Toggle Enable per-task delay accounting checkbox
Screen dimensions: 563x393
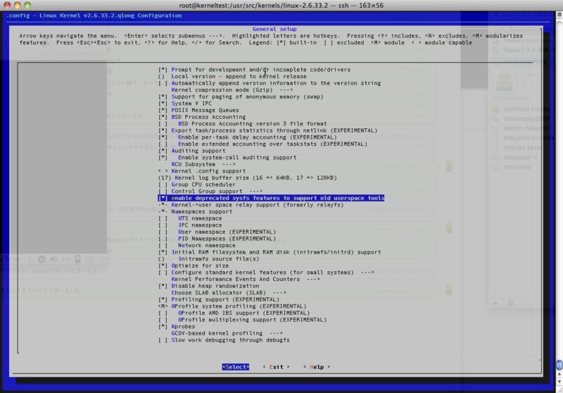(x=163, y=137)
